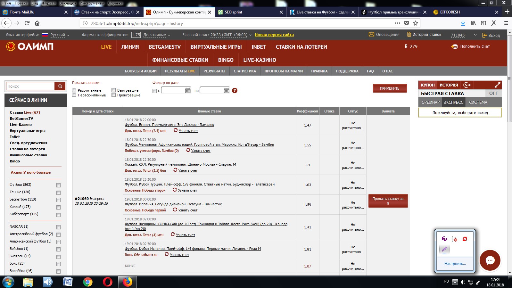512x288 pixels.
Task: Open Новая версия сайта link
Action: (274, 35)
